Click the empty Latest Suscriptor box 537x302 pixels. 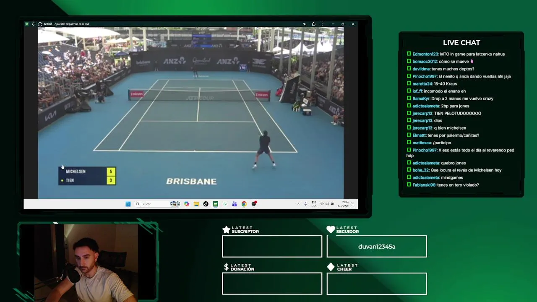(x=272, y=246)
